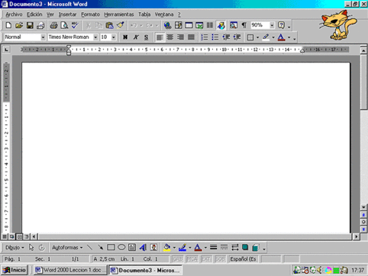Insert a table from the toolbar
The height and width of the screenshot is (276, 368).
point(189,25)
